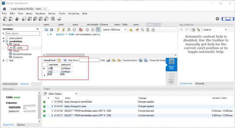Viewport: 235px width, 128px height.
Task: Reconnect to DBMS icon
Action: point(60,19)
